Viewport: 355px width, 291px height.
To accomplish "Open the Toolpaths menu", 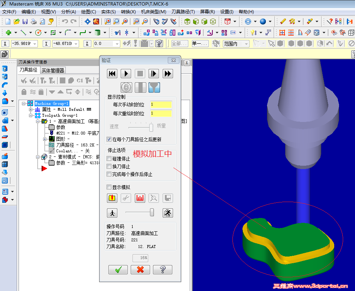I will coord(183,12).
